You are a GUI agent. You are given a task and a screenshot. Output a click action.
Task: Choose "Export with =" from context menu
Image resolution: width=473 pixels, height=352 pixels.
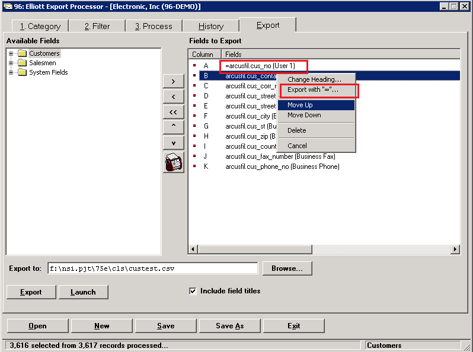coord(313,90)
